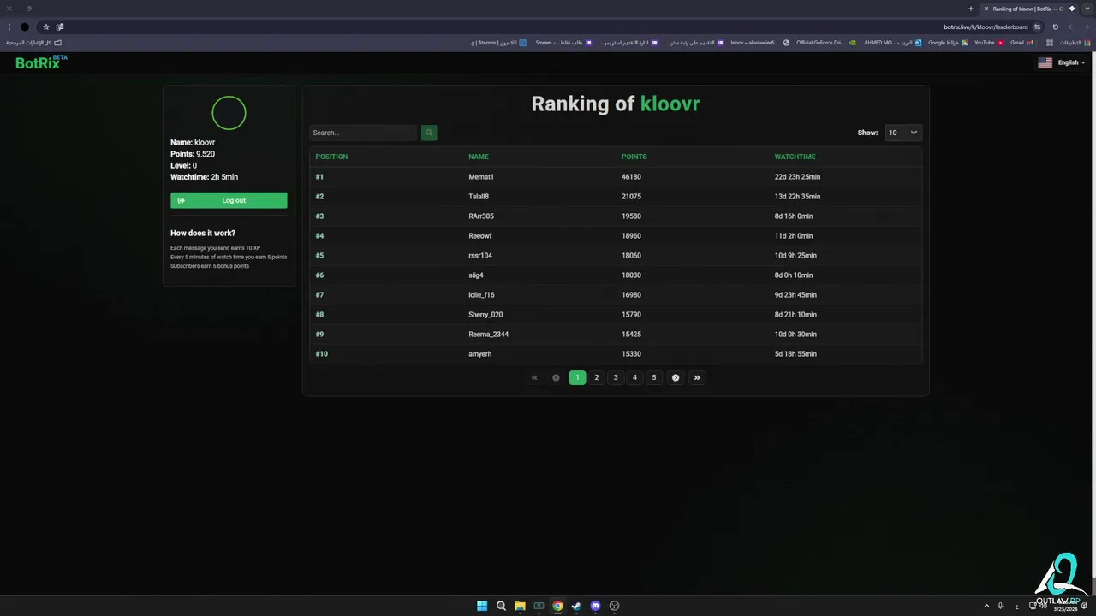Open File Explorer from taskbar
Viewport: 1096px width, 616px height.
click(520, 606)
